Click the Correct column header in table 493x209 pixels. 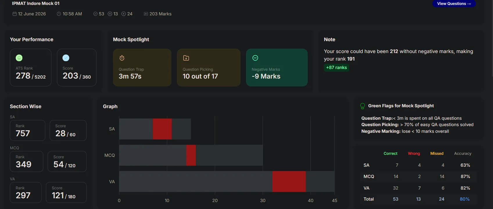tap(390, 154)
